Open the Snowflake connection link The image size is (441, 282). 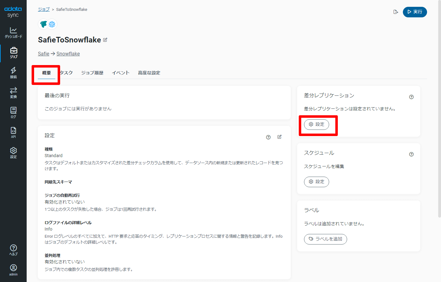[x=68, y=54]
